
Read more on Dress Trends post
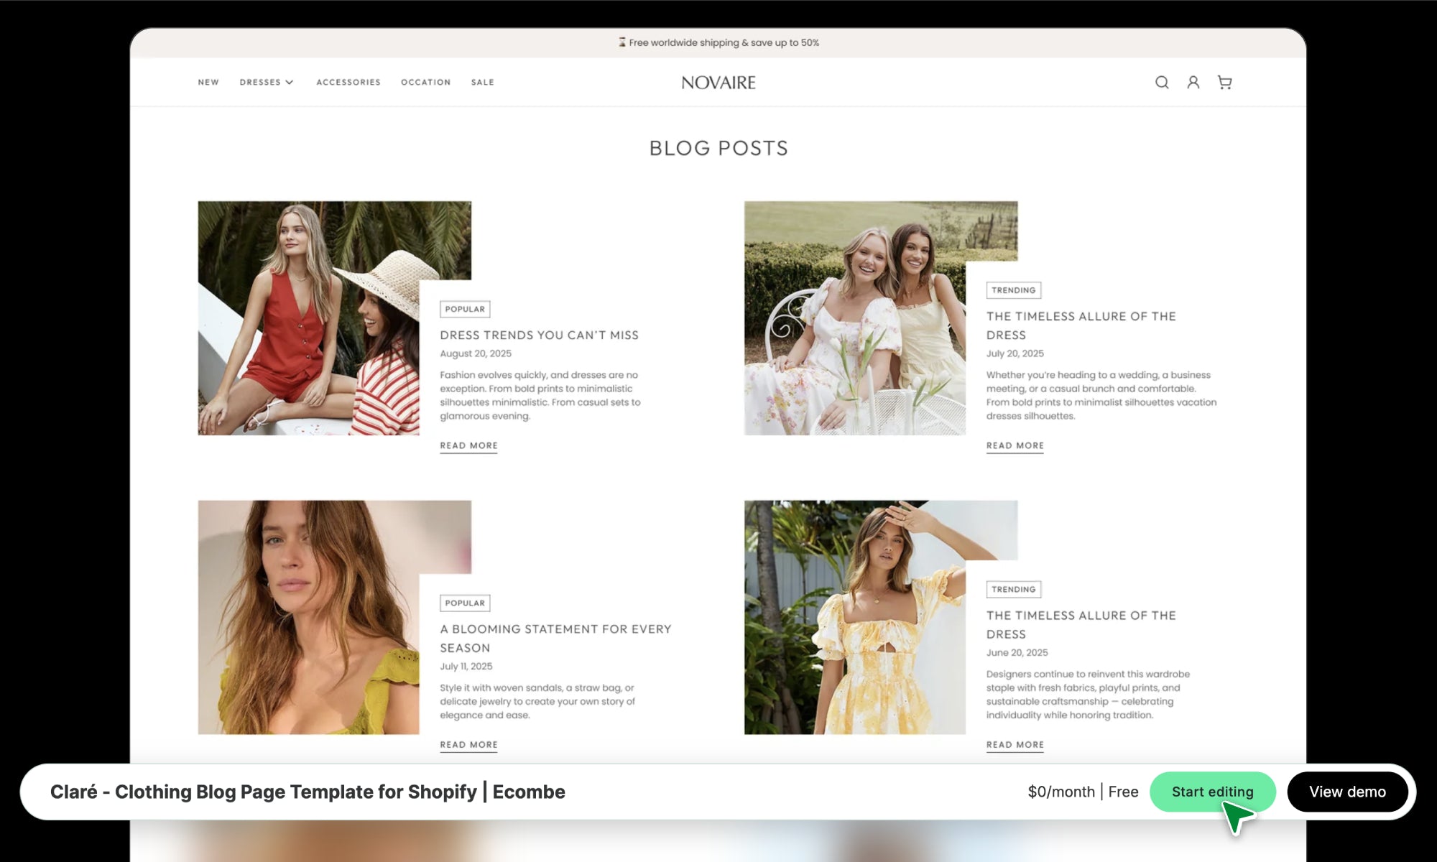pyautogui.click(x=468, y=445)
